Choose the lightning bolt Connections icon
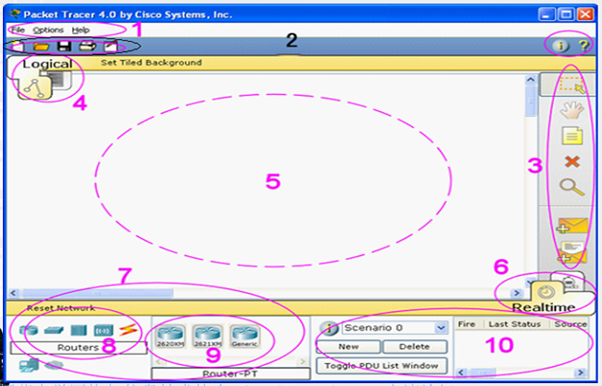The image size is (602, 386). [x=128, y=330]
